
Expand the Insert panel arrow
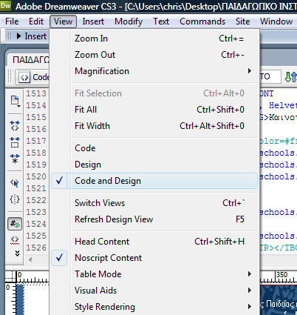click(18, 36)
